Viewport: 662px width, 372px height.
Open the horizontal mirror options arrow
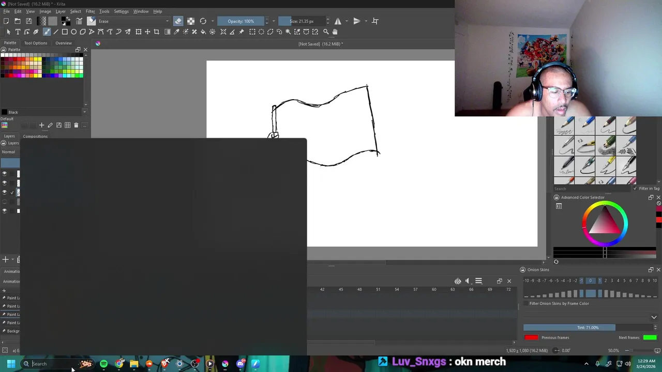coord(346,21)
